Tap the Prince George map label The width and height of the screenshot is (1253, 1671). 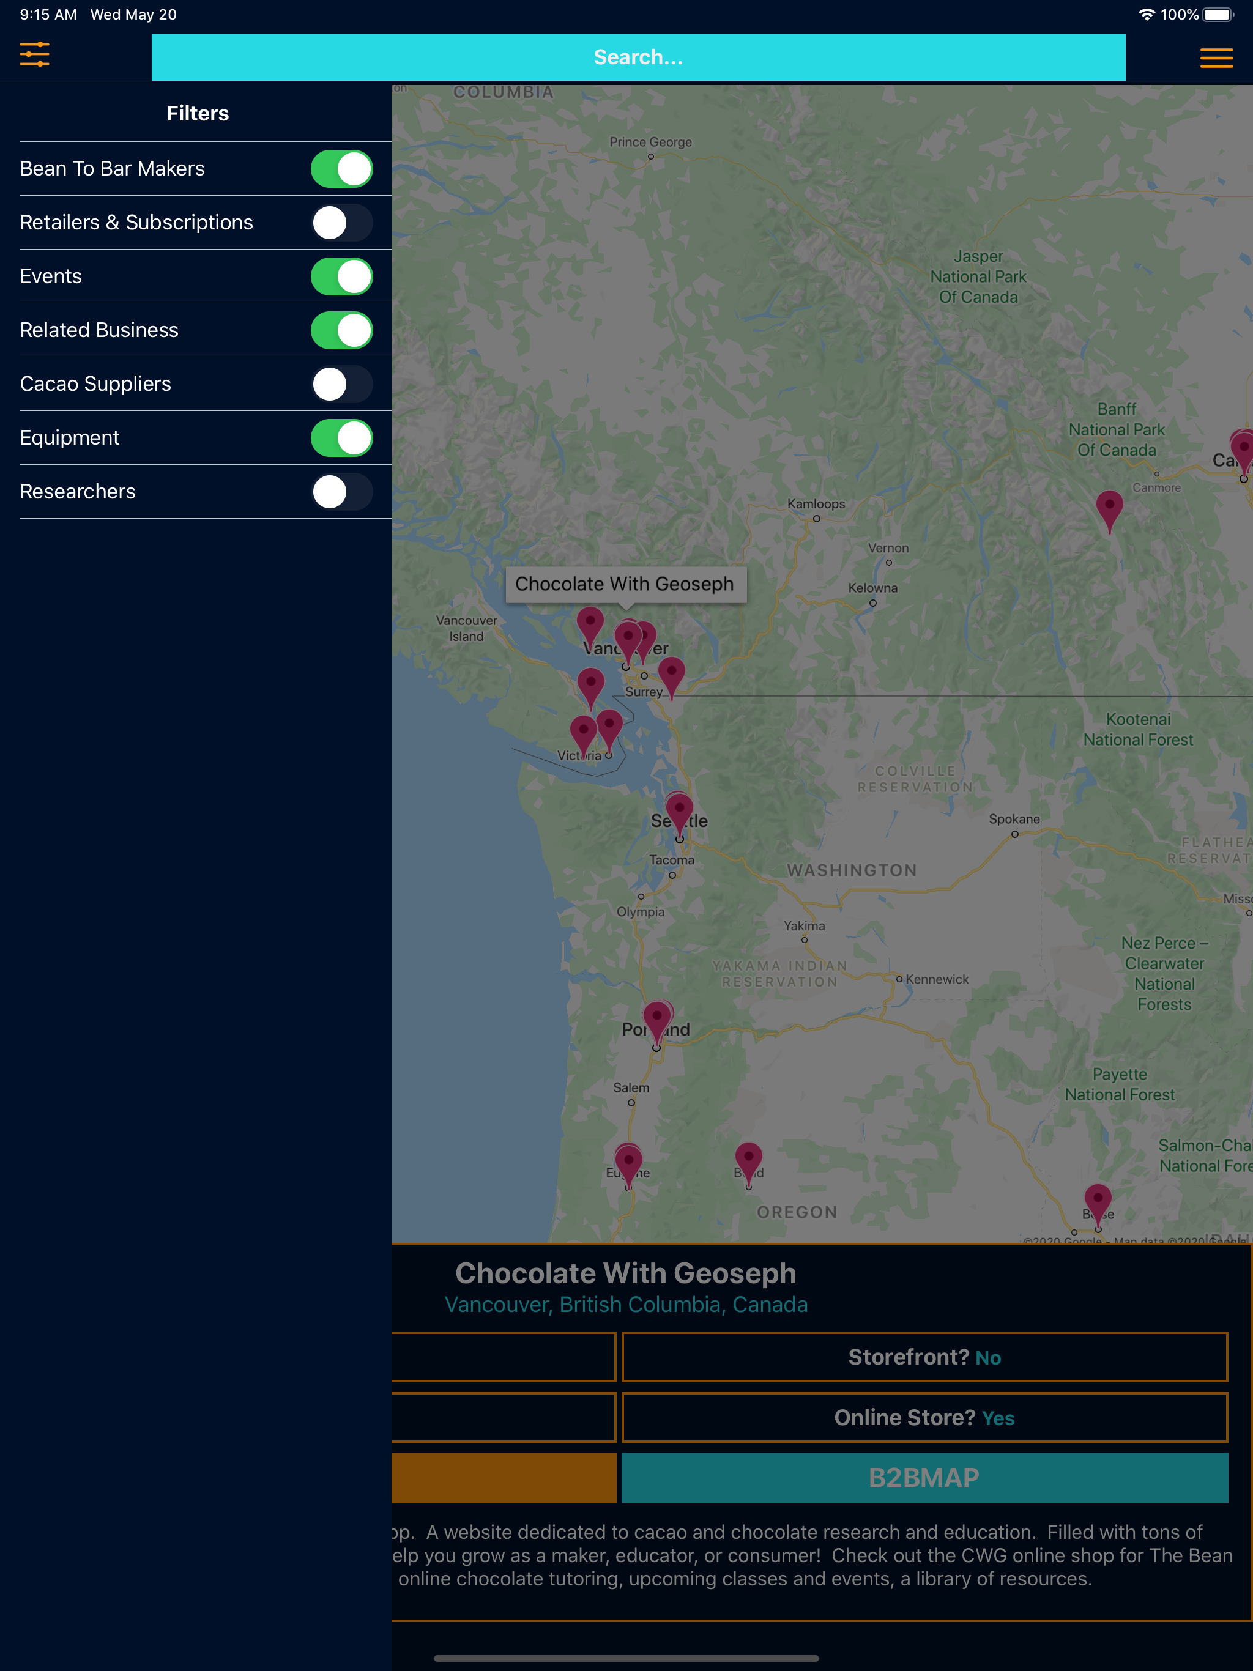(651, 142)
